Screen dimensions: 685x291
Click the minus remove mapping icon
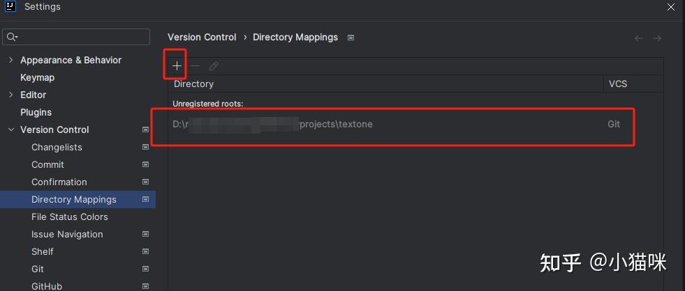tap(196, 66)
